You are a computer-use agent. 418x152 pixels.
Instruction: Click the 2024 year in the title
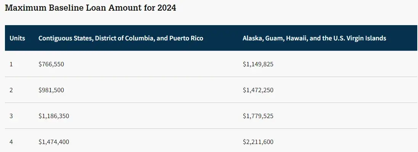(x=167, y=8)
